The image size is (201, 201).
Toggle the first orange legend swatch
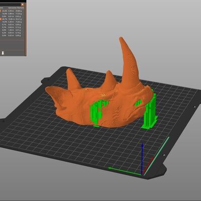pyautogui.click(x=1, y=11)
